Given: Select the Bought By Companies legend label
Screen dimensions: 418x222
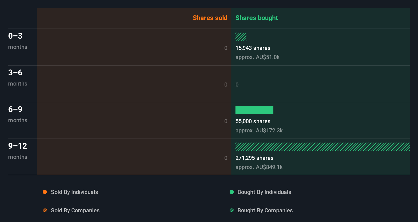Looking at the screenshot, I should point(265,210).
